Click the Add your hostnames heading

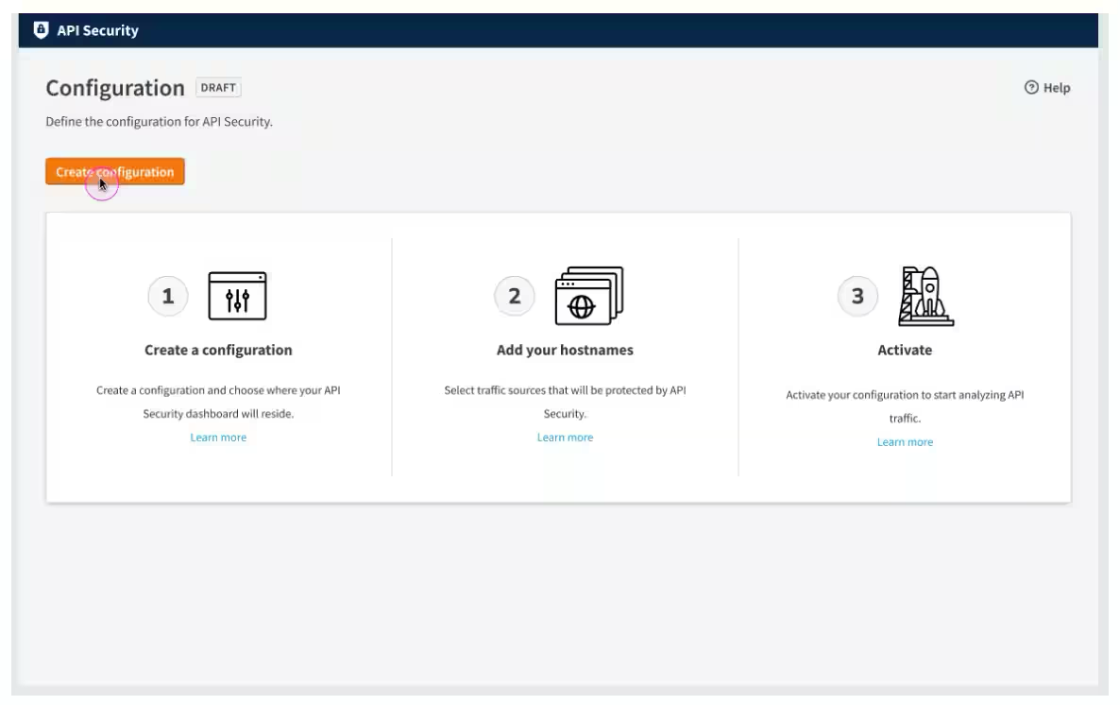coord(565,350)
